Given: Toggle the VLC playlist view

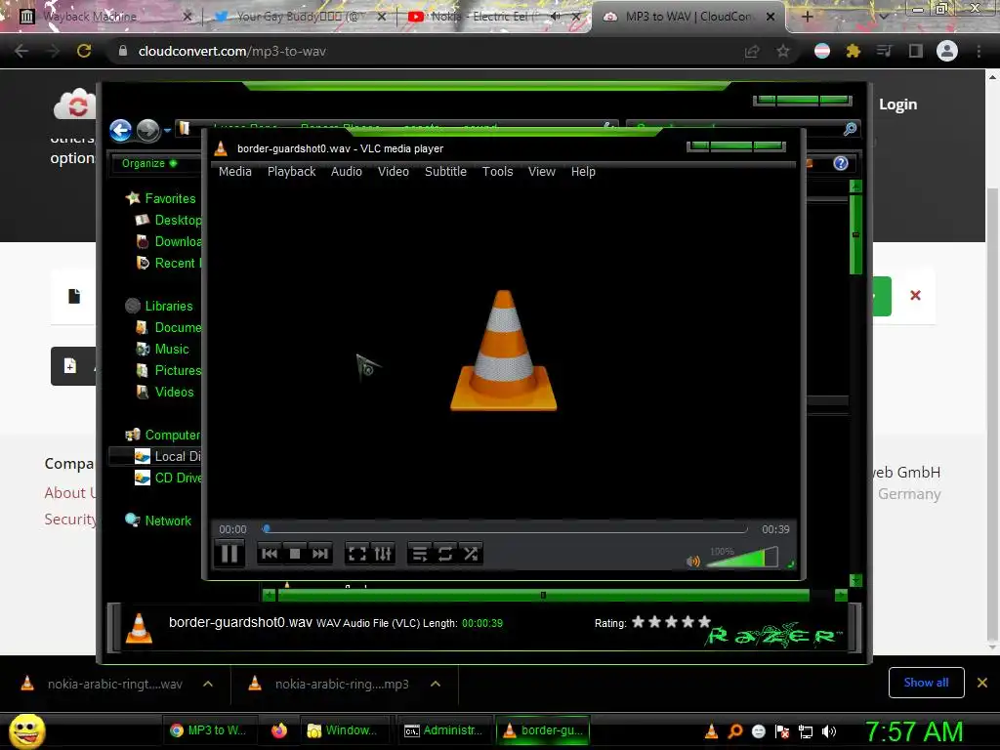Looking at the screenshot, I should point(419,554).
